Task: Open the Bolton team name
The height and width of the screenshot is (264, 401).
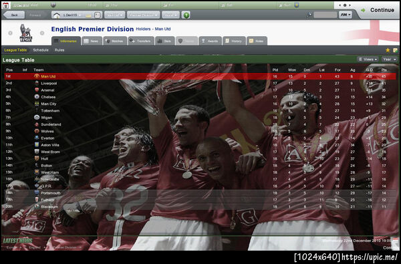Action: click(x=47, y=166)
